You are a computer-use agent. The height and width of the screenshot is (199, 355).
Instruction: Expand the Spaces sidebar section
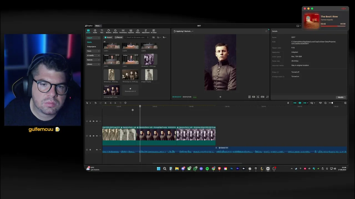click(93, 60)
